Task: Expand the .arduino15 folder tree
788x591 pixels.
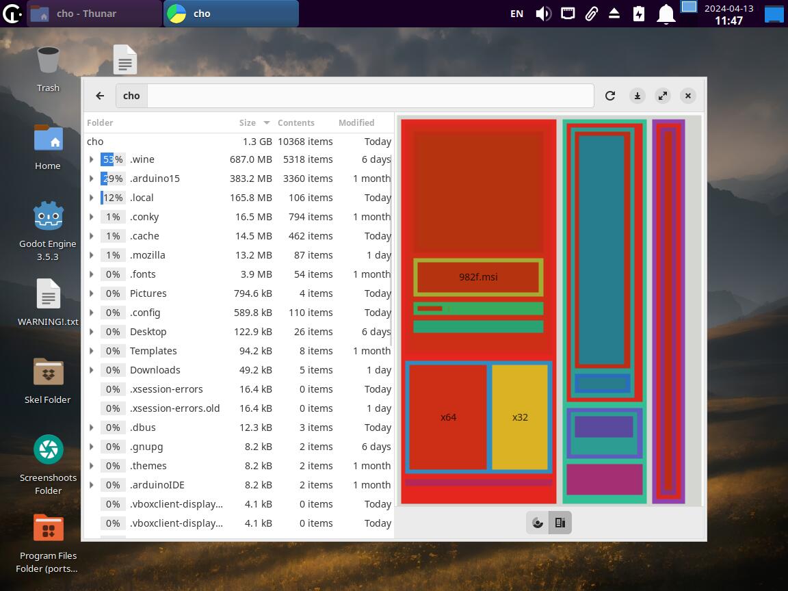Action: [x=92, y=179]
